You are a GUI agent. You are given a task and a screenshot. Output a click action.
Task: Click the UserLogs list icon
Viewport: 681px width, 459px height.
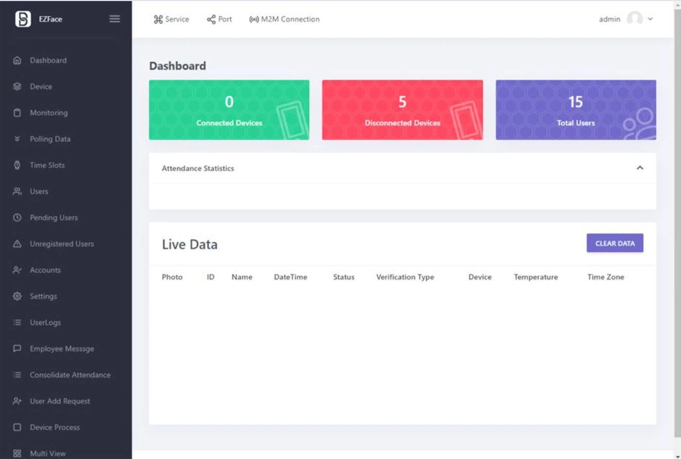17,323
